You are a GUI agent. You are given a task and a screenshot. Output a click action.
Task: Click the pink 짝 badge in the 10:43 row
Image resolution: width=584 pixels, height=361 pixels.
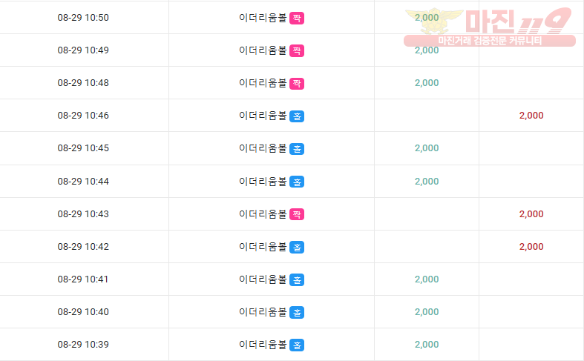point(297,214)
